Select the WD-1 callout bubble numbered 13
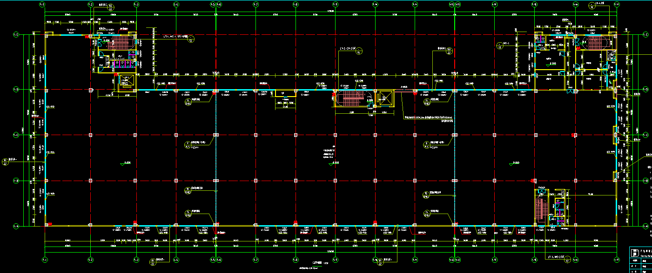 (500, 46)
